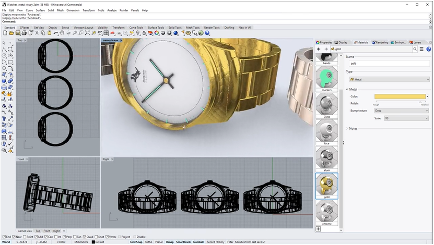Expand the Notes section
Image resolution: width=434 pixels, height=245 pixels.
coord(347,129)
